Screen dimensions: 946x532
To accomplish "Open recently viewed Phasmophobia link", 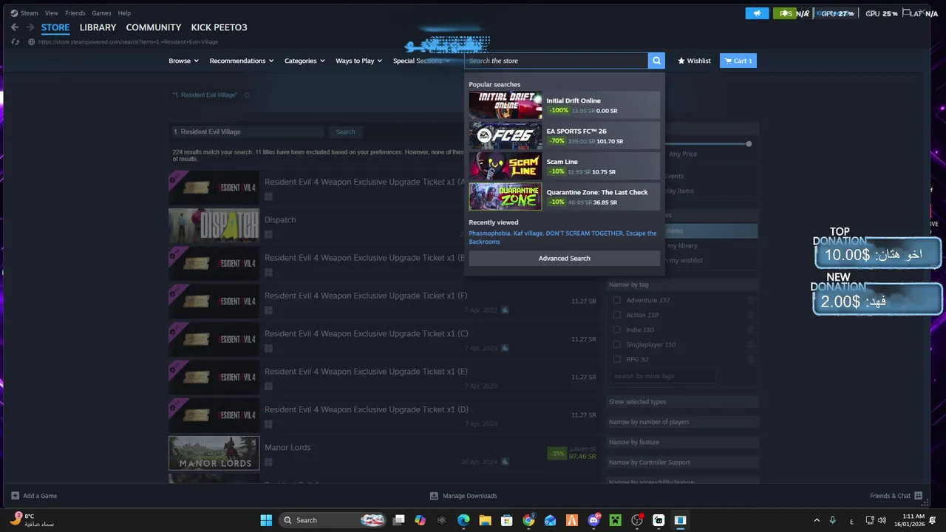I will click(489, 233).
